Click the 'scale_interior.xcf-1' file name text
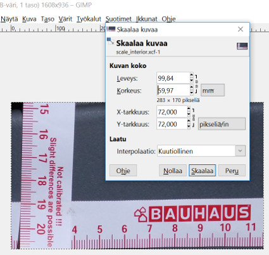 point(138,52)
